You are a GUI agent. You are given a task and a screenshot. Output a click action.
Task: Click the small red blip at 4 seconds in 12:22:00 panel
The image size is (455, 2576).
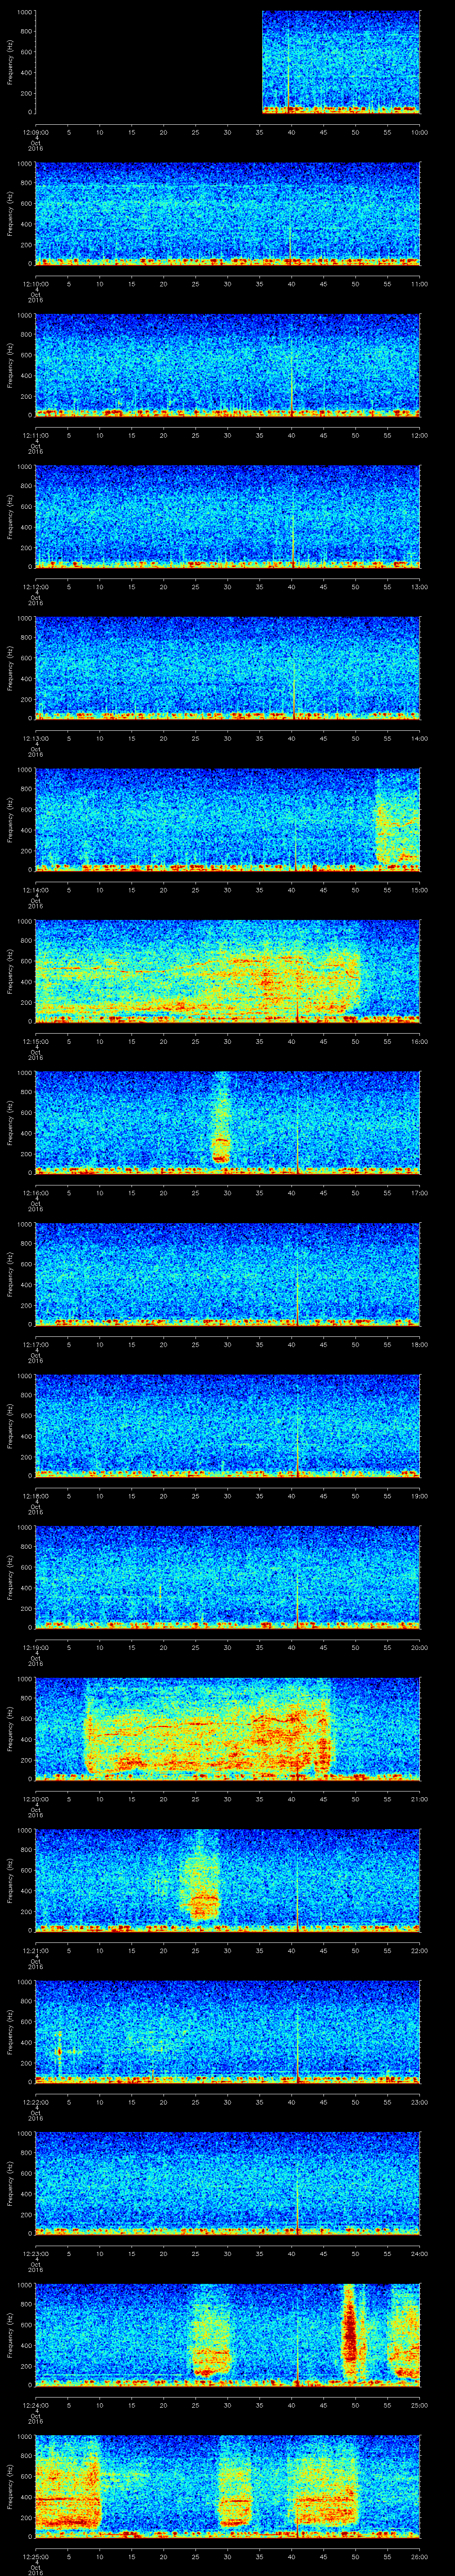tap(59, 2022)
